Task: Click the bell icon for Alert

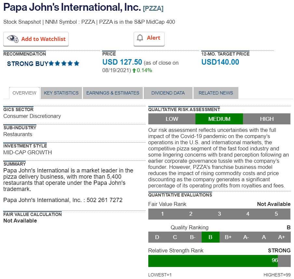Action: (140, 38)
